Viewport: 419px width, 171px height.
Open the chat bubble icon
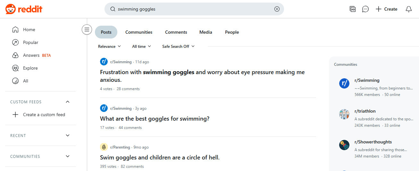point(365,9)
